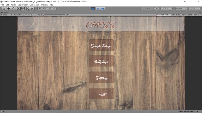The image size is (202, 113).
Task: Open the Layout dropdown
Action: pyautogui.click(x=194, y=9)
